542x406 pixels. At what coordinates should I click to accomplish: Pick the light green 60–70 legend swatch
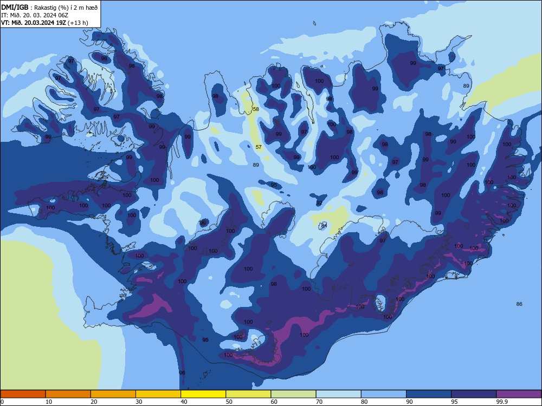293,394
